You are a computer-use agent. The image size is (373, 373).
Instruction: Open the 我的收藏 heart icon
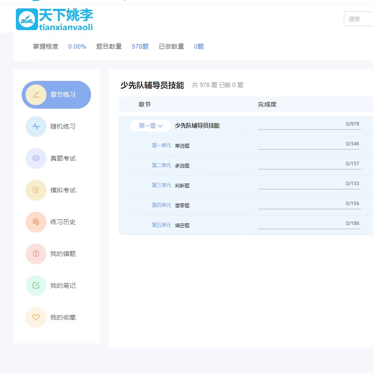[x=36, y=317]
